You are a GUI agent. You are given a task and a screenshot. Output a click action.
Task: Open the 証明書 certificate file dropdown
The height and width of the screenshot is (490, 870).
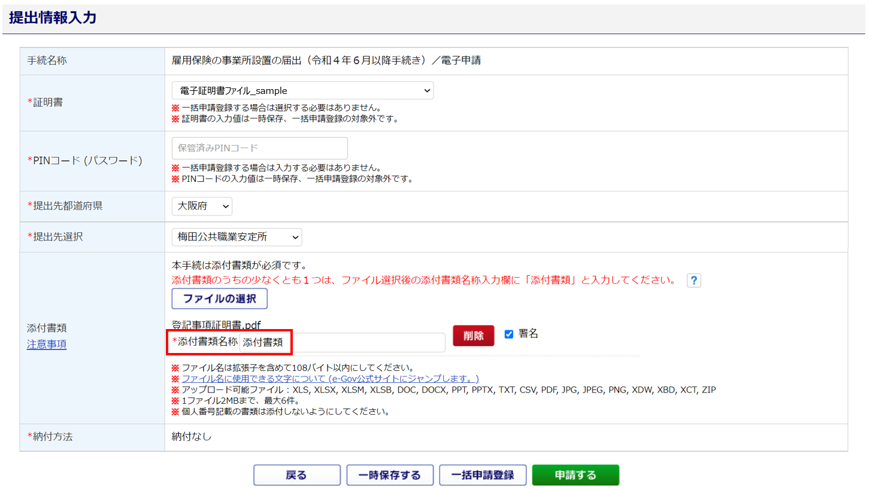click(x=302, y=91)
